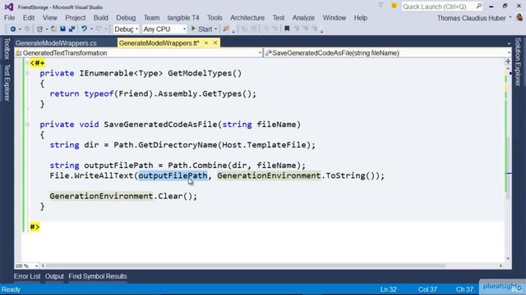This screenshot has height=295, width=526.
Task: Click the Ready status bar text
Action: [x=11, y=289]
